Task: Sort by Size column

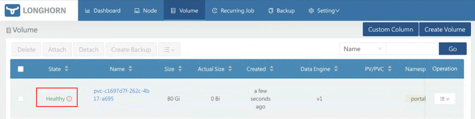Action: click(173, 69)
